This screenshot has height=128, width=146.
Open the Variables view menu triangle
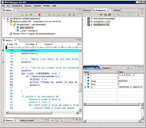136,67
